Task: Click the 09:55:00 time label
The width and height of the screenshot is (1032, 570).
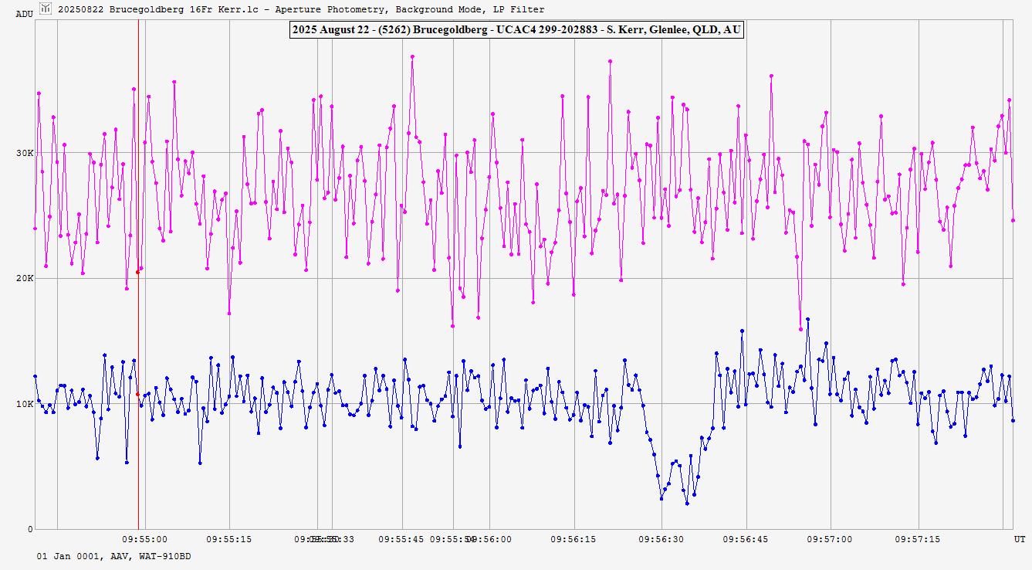Action: click(146, 539)
